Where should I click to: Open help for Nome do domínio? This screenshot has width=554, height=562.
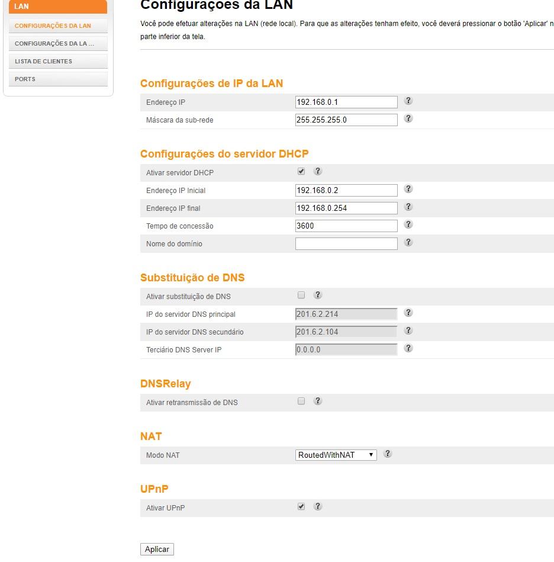[x=408, y=242]
